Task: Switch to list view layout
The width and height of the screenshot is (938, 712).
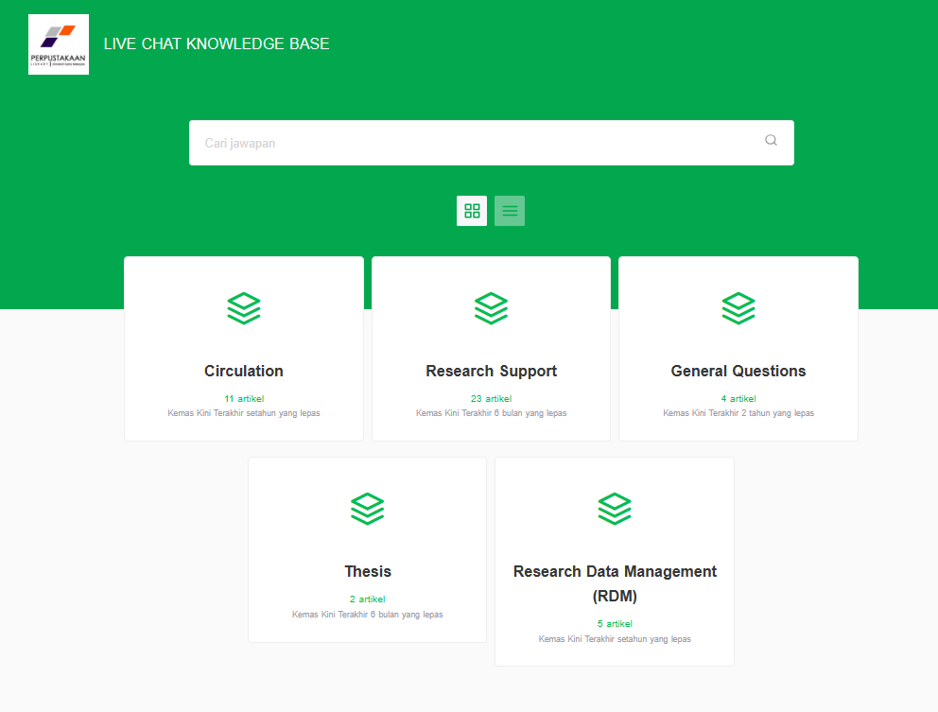Action: 510,211
